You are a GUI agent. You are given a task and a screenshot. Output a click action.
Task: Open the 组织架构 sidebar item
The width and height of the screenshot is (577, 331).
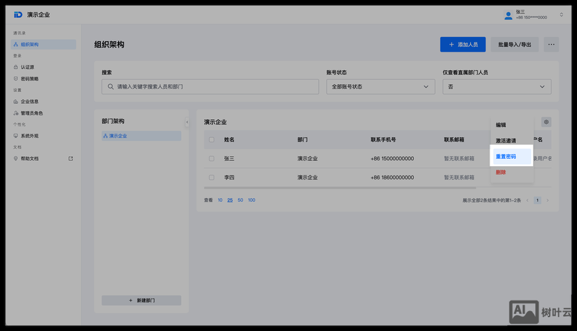(x=43, y=44)
